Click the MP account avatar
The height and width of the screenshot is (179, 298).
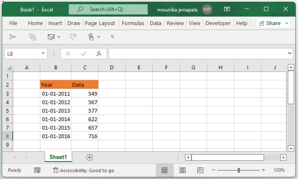tap(207, 9)
